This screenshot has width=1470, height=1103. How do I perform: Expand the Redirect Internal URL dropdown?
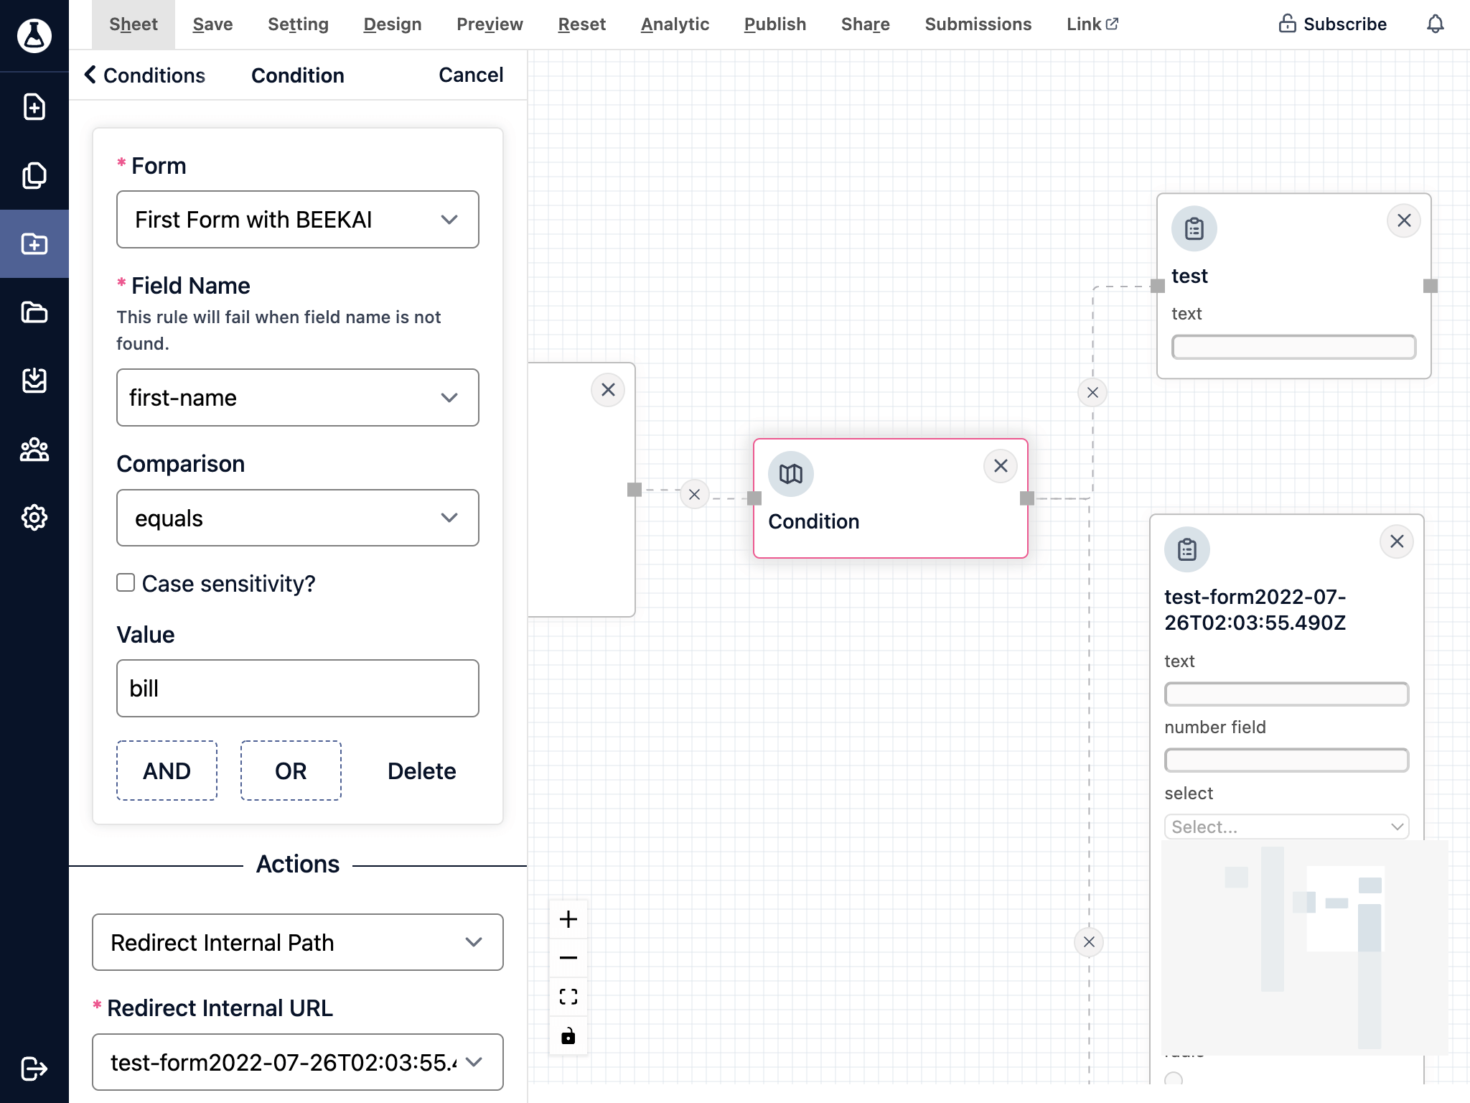(474, 1063)
